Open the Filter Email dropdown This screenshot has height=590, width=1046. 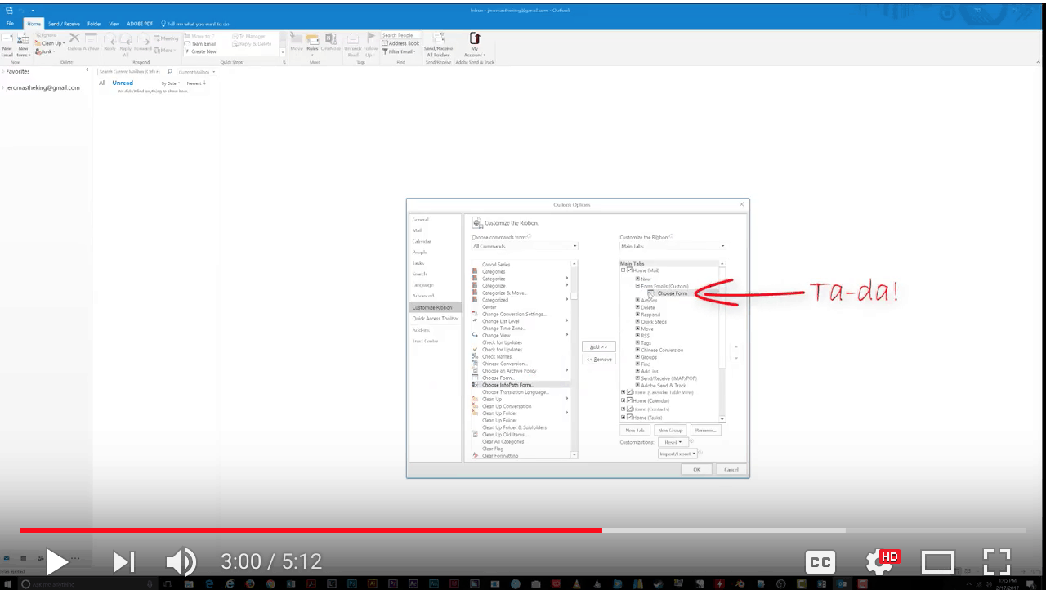(399, 51)
